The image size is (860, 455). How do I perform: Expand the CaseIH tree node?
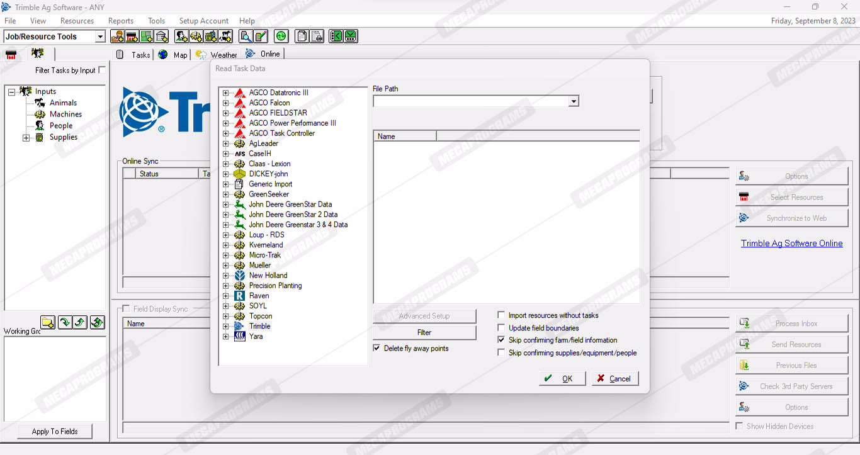click(226, 154)
